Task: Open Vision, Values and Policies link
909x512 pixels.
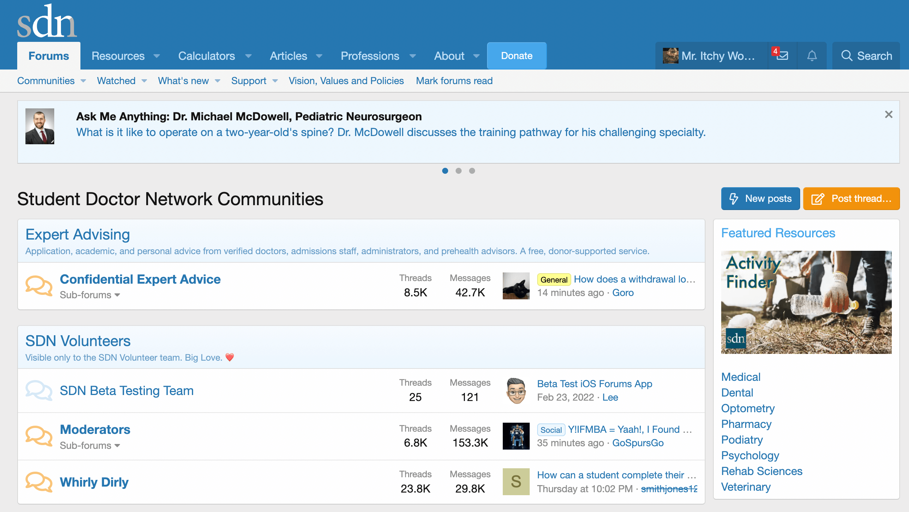Action: [x=346, y=81]
